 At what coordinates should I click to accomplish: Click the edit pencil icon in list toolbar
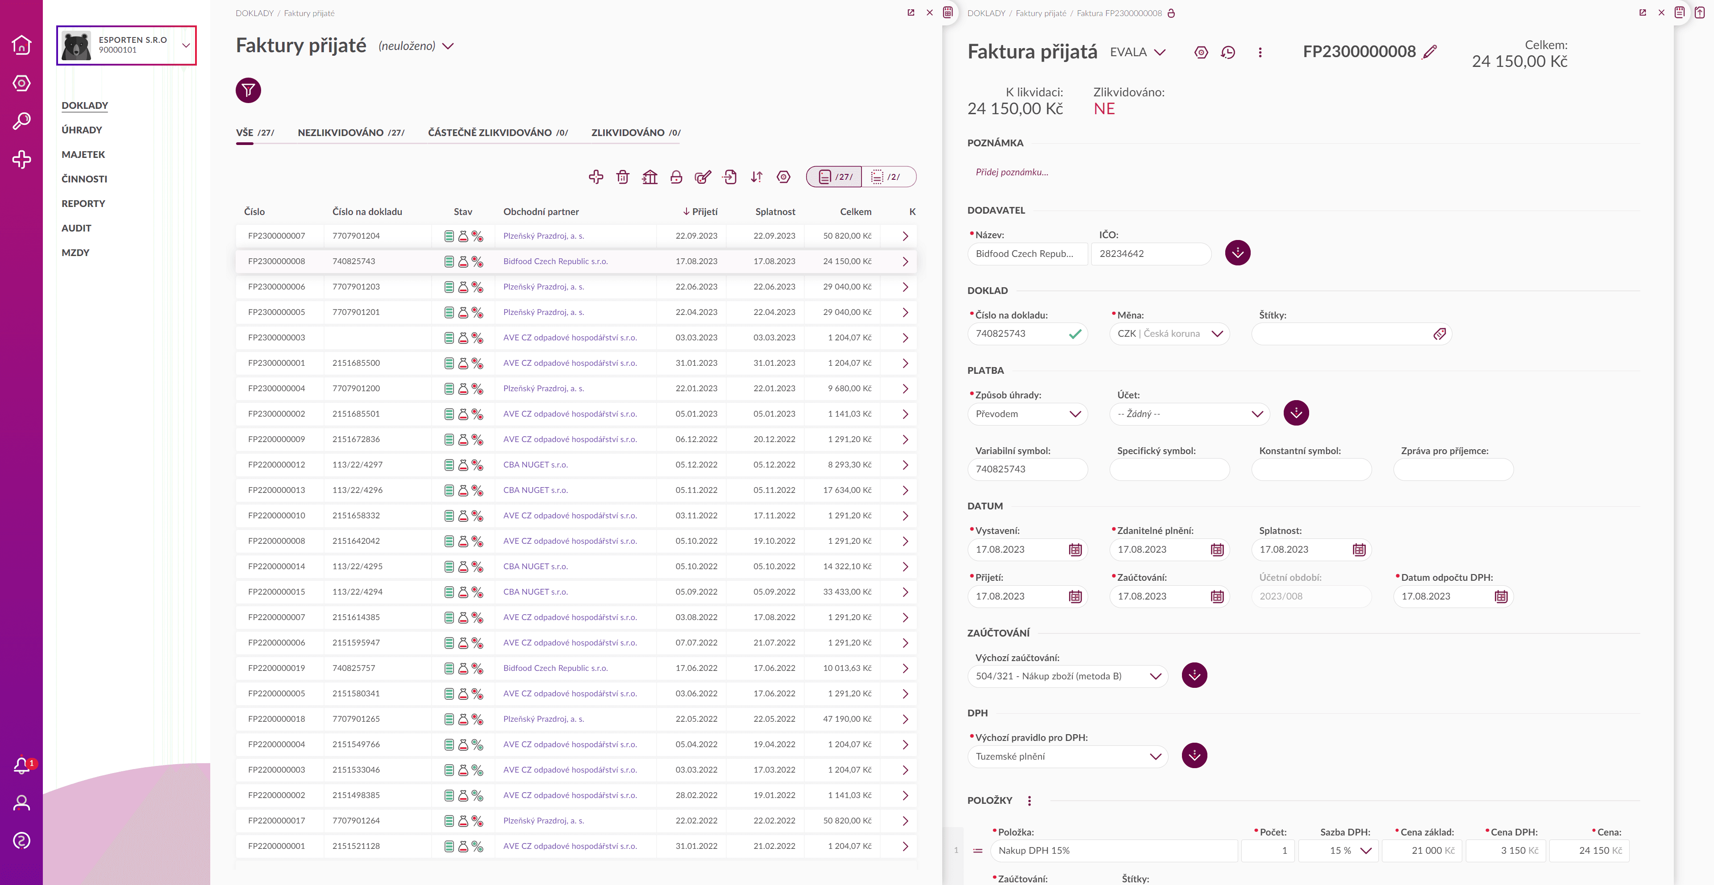(703, 177)
